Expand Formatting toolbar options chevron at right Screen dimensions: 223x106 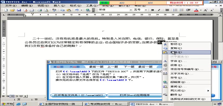tap(222, 10)
